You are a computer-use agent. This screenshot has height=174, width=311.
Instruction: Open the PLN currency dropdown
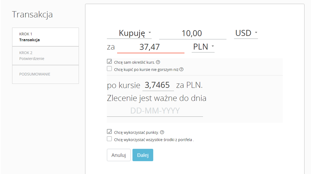203,47
